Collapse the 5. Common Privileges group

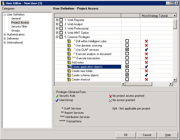[x=57, y=37]
